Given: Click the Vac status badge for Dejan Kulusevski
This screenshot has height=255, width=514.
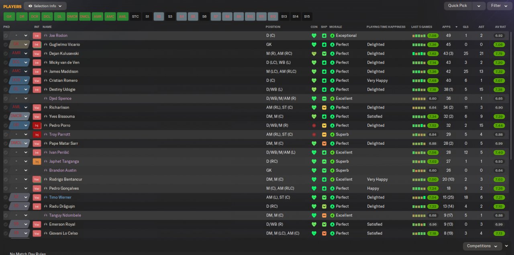Looking at the screenshot, I should pos(37,54).
